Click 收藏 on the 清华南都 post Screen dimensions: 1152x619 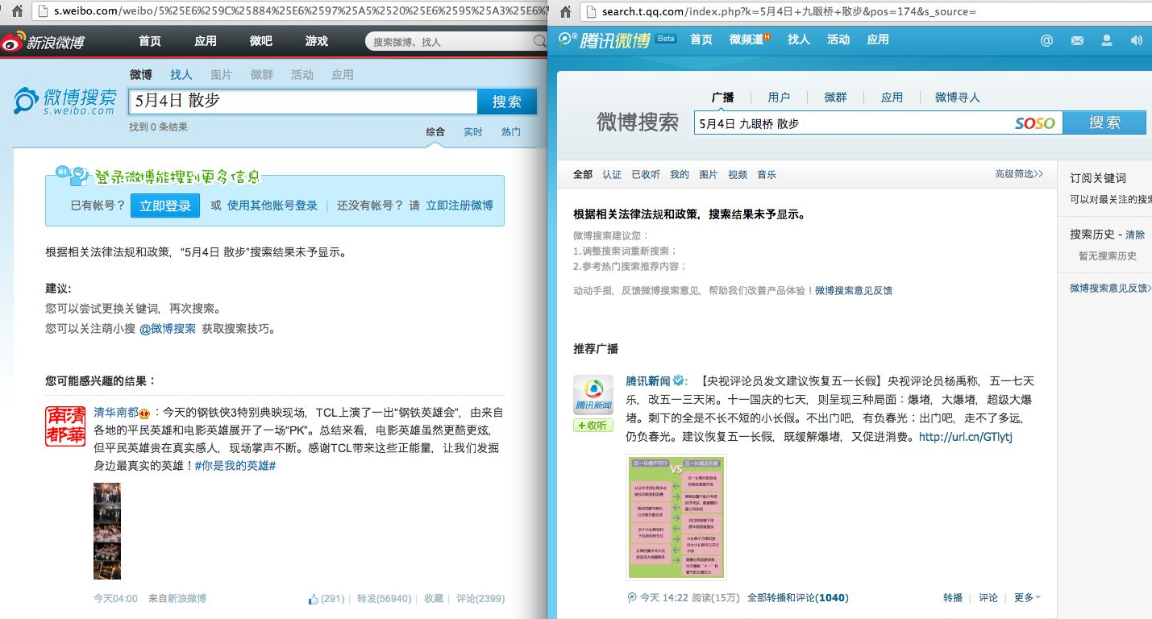tap(434, 599)
